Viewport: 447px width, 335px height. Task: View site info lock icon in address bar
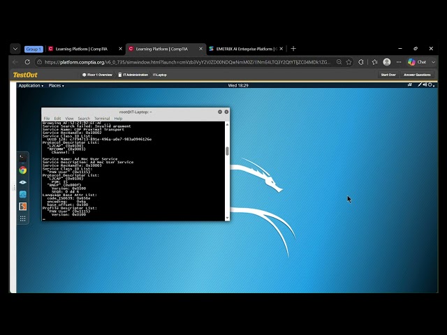point(40,62)
